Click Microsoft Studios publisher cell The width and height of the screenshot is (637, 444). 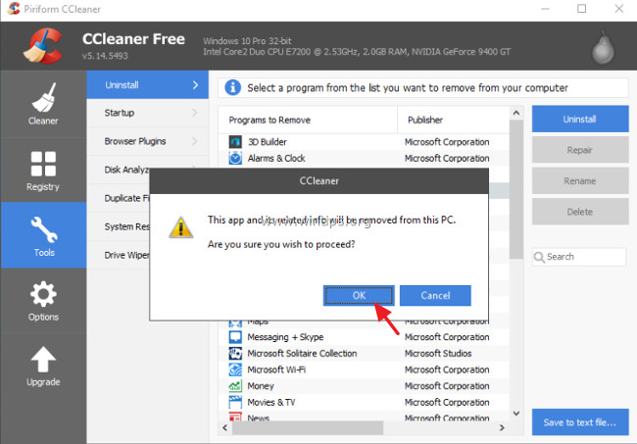point(438,354)
